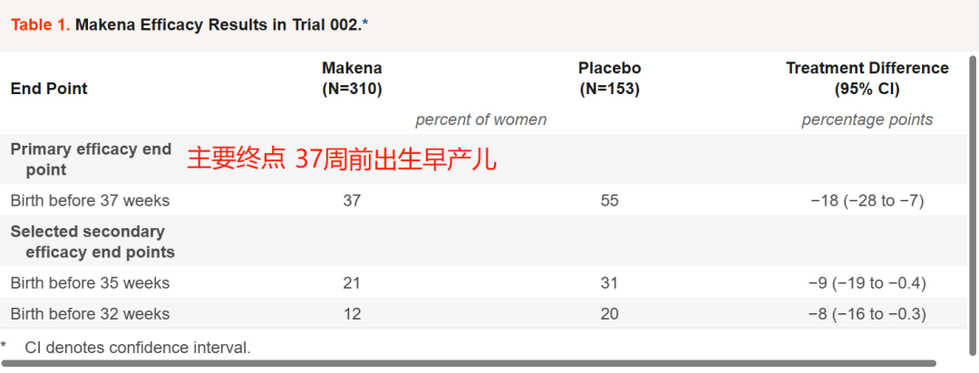Select the "Placebo (N=153)" column header
This screenshot has width=979, height=373.
[609, 79]
